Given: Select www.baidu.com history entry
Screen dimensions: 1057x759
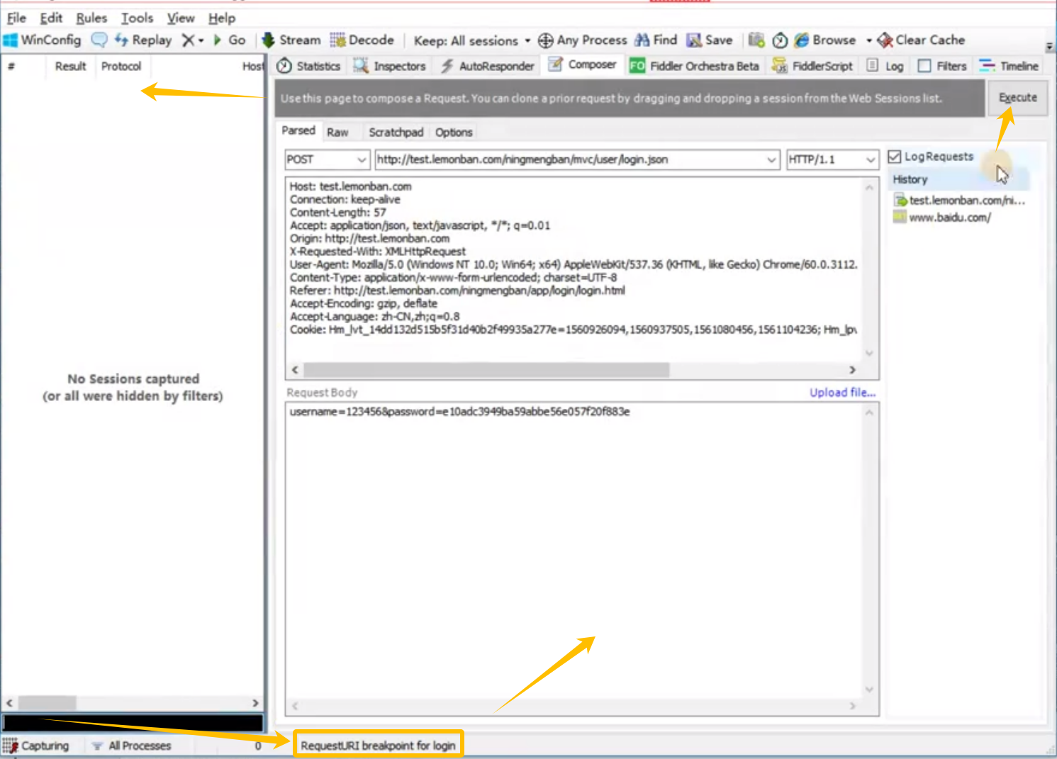Looking at the screenshot, I should tap(941, 218).
